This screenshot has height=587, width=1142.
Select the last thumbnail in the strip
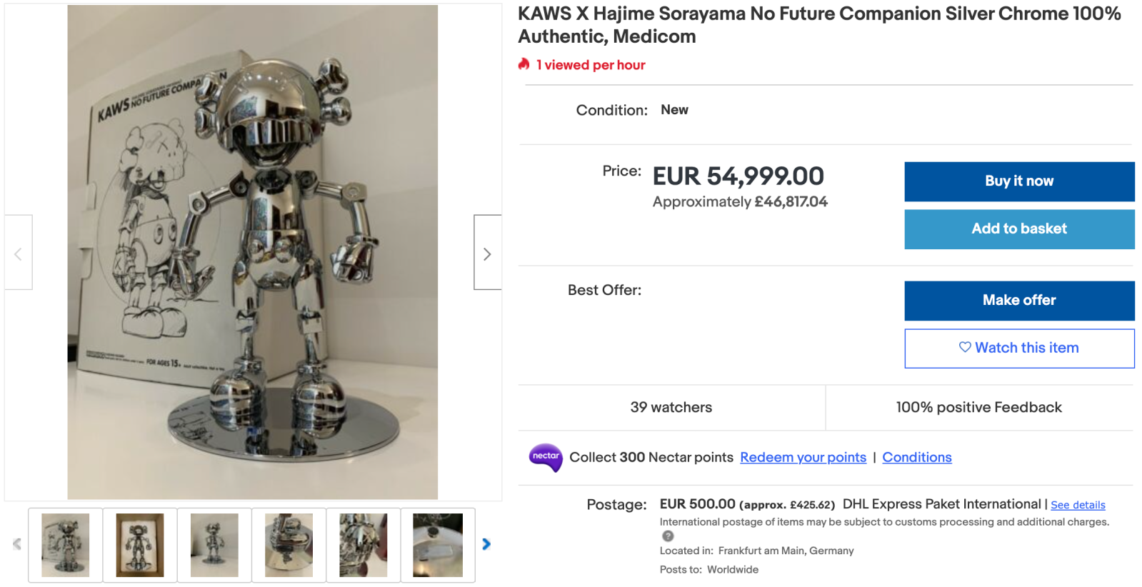438,545
